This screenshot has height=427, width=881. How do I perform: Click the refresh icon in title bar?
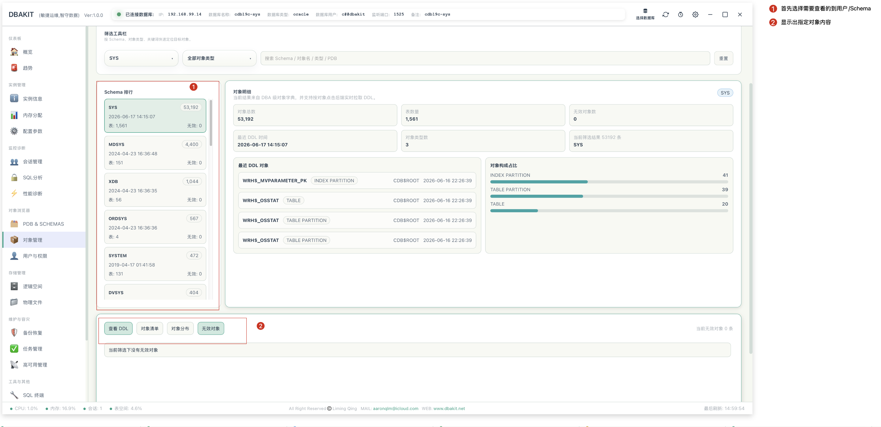[666, 15]
